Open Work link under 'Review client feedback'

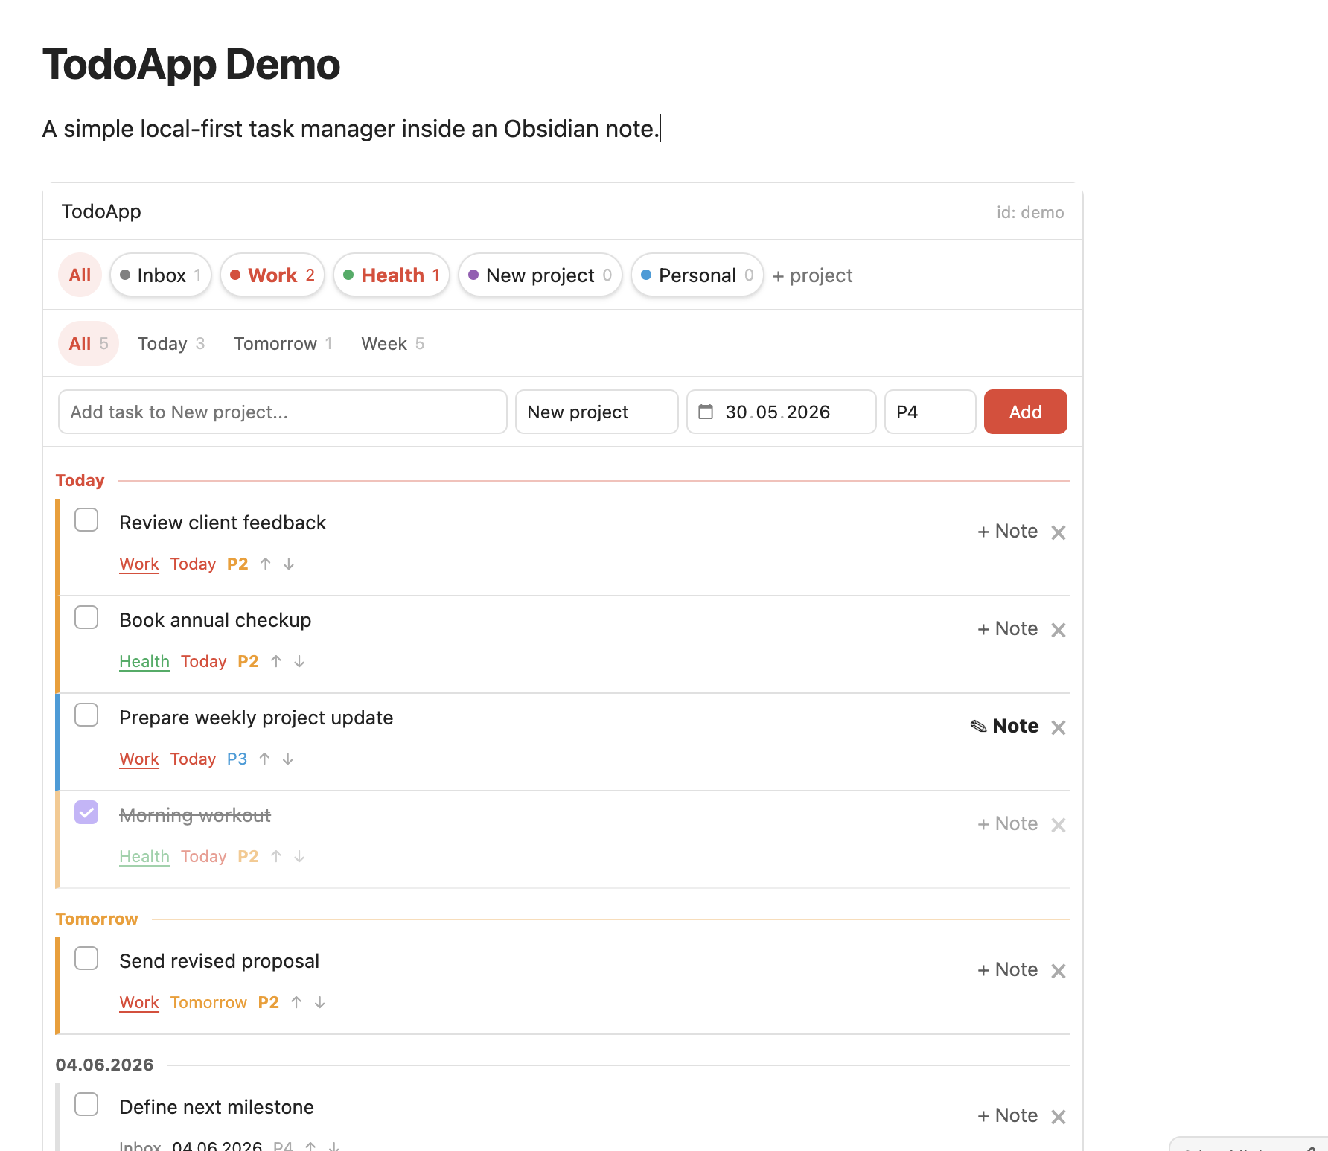pyautogui.click(x=139, y=564)
